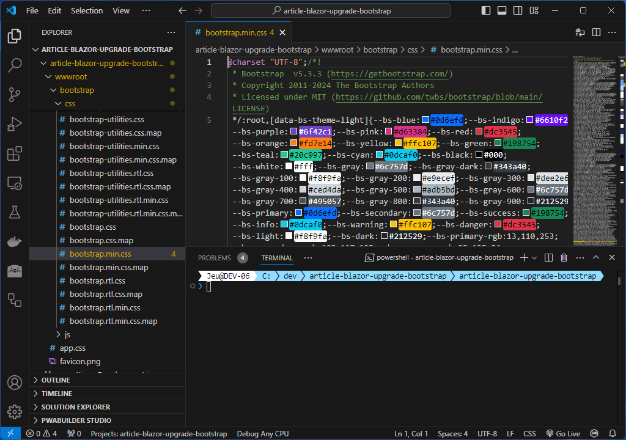Toggle the primary side bar
626x440 pixels.
click(486, 10)
